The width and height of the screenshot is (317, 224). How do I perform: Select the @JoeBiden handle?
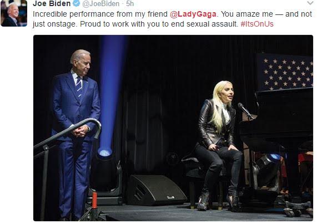pyautogui.click(x=100, y=4)
